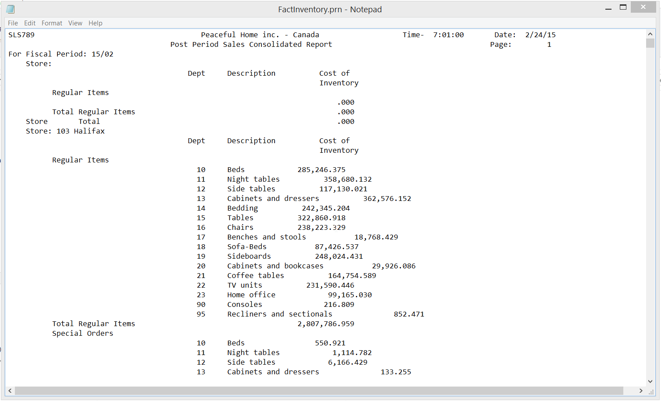Click the vertical scroll up arrow
661x401 pixels.
(650, 34)
